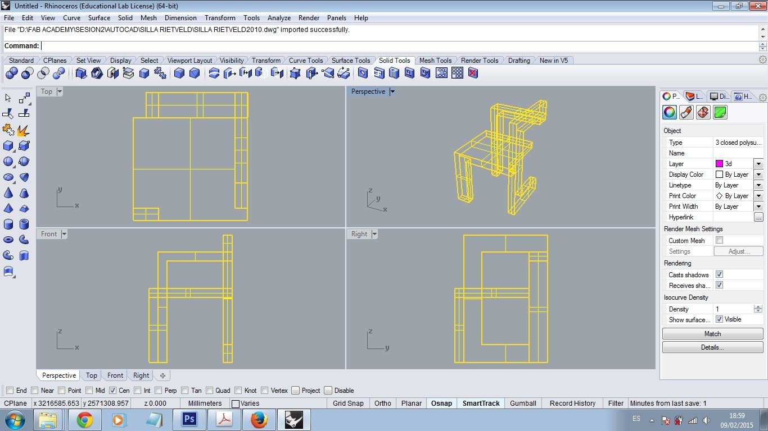Toggle Gumball in the status bar
The image size is (768, 431).
[x=523, y=403]
